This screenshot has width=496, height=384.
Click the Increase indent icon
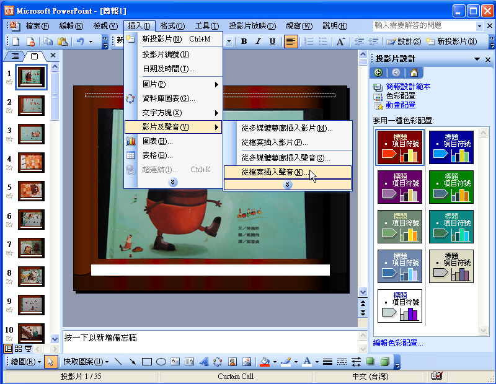373,41
